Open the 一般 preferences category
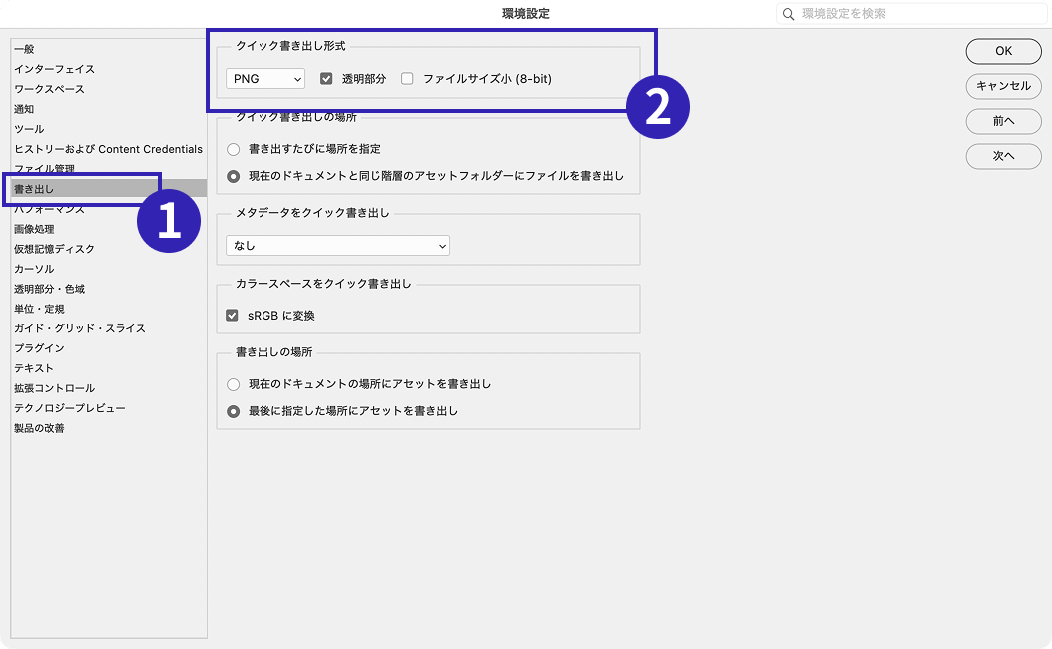Image resolution: width=1052 pixels, height=649 pixels. coord(24,49)
